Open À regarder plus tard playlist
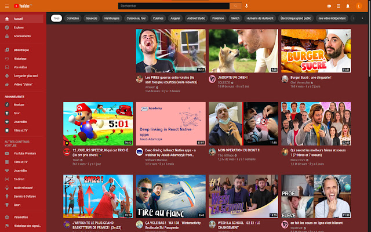The image size is (371, 232). [26, 75]
